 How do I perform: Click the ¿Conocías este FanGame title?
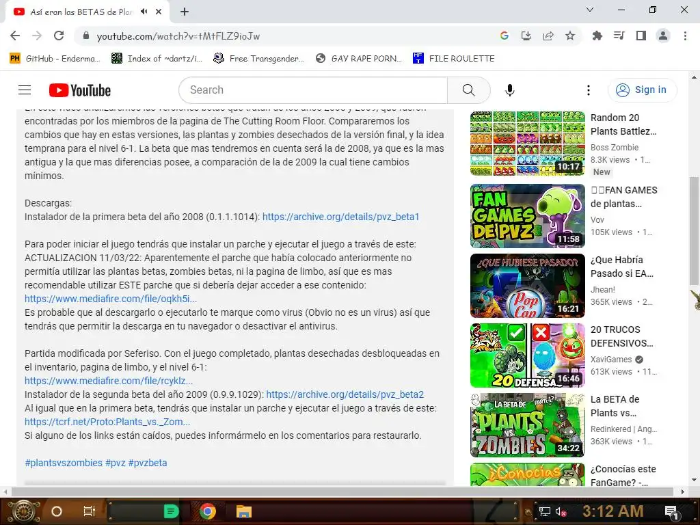(623, 476)
